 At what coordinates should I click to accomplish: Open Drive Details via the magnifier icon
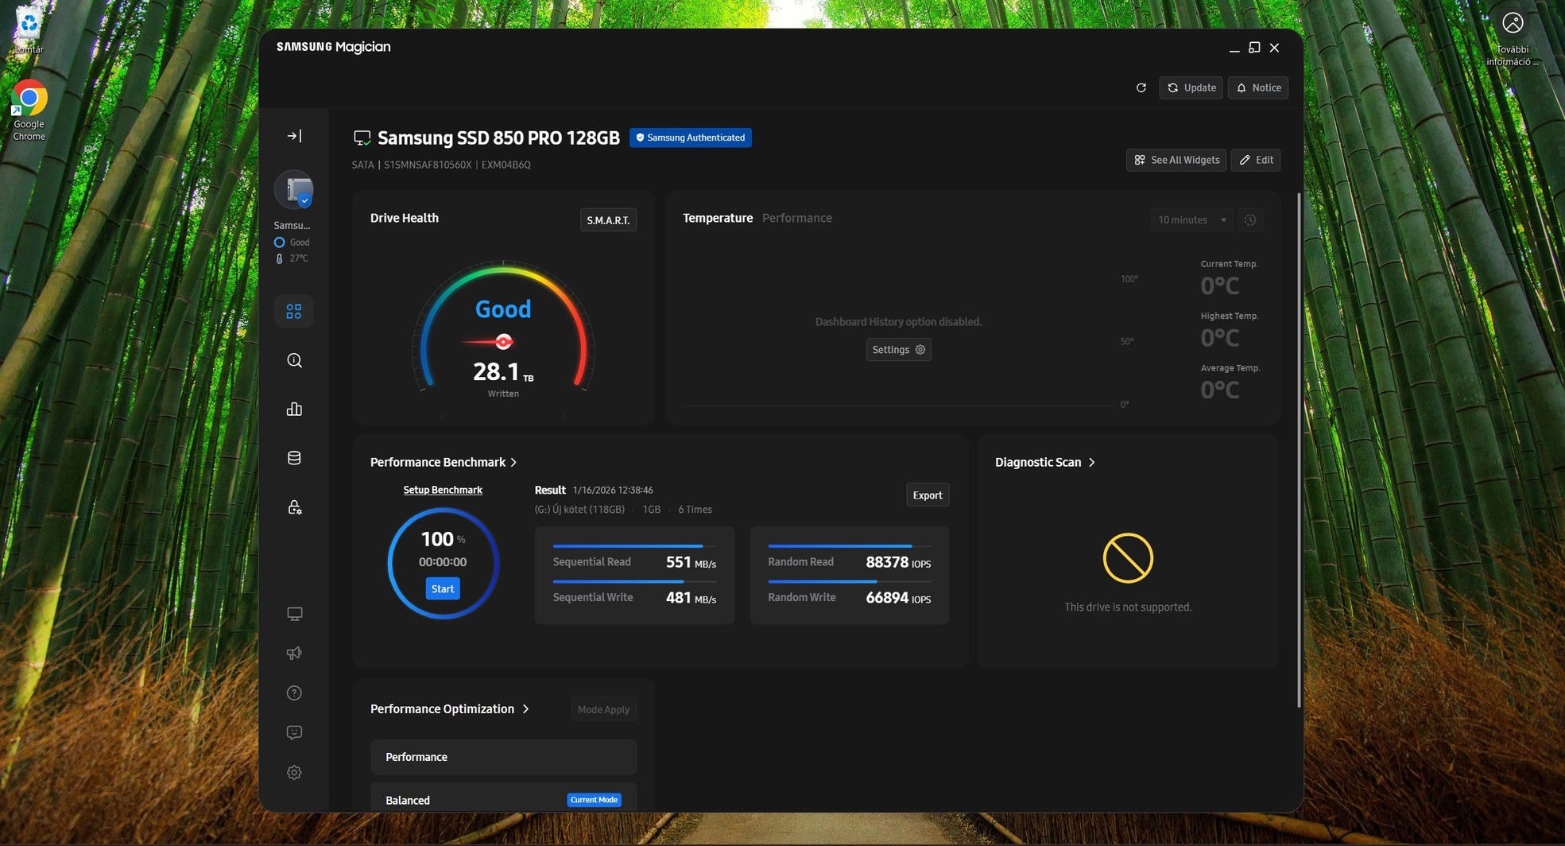coord(294,360)
